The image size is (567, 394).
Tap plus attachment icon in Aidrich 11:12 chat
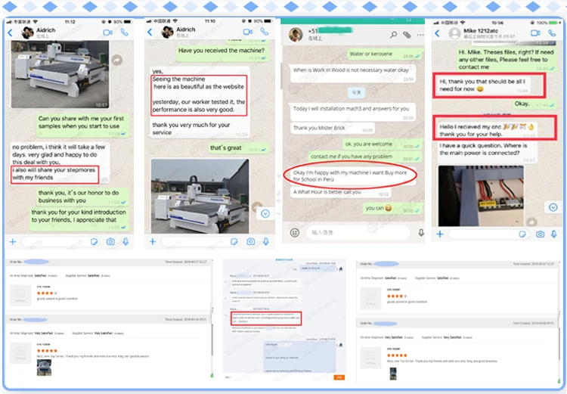click(x=13, y=241)
